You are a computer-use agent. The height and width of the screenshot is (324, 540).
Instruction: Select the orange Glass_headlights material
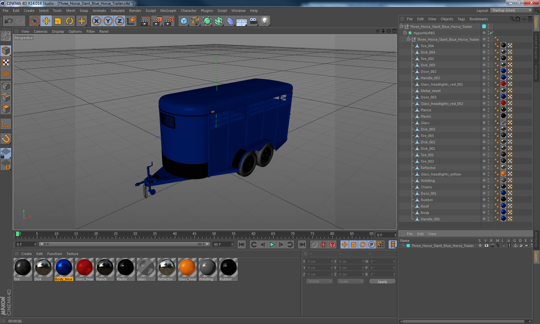[x=187, y=269]
